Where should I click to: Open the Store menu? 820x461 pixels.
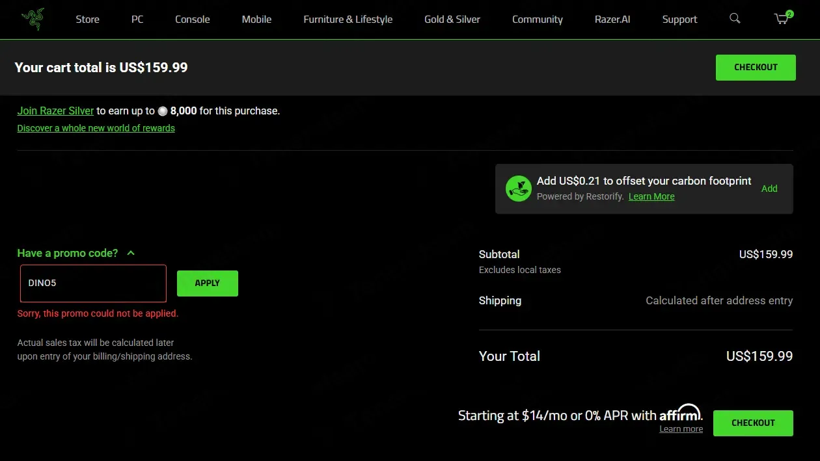pos(87,19)
